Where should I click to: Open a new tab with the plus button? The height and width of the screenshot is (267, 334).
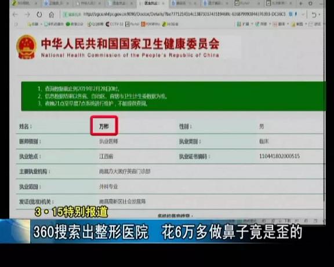300,3
